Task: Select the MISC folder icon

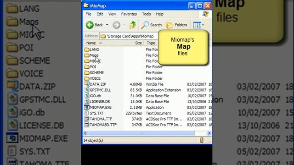Action: [87, 61]
